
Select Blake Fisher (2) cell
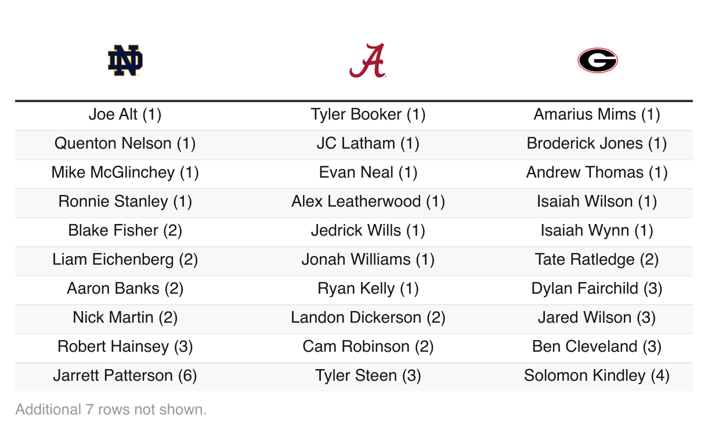coord(125,230)
